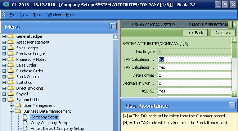
Task: Toggle the User Assistance panel window icon
Action: point(232,105)
